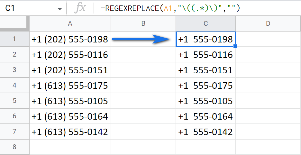Select cell with +1 (613) 555-0105

pyautogui.click(x=70, y=101)
